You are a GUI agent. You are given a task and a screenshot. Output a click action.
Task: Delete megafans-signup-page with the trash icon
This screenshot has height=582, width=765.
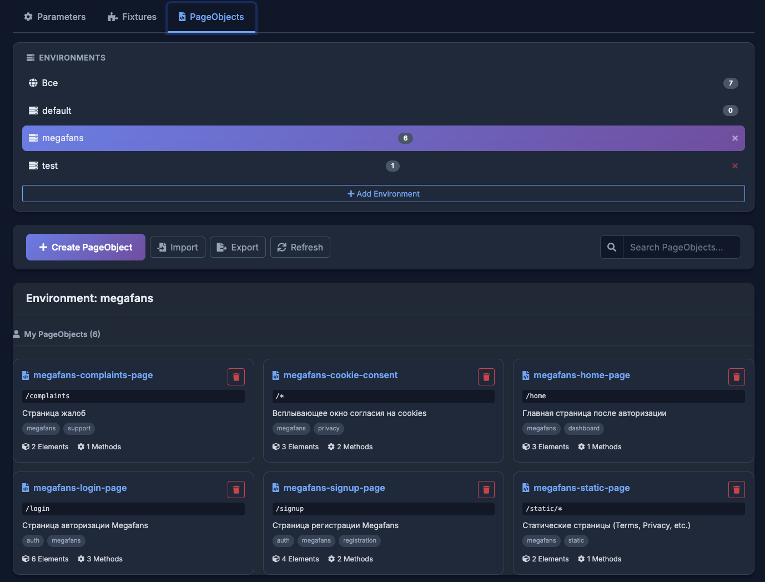point(486,489)
